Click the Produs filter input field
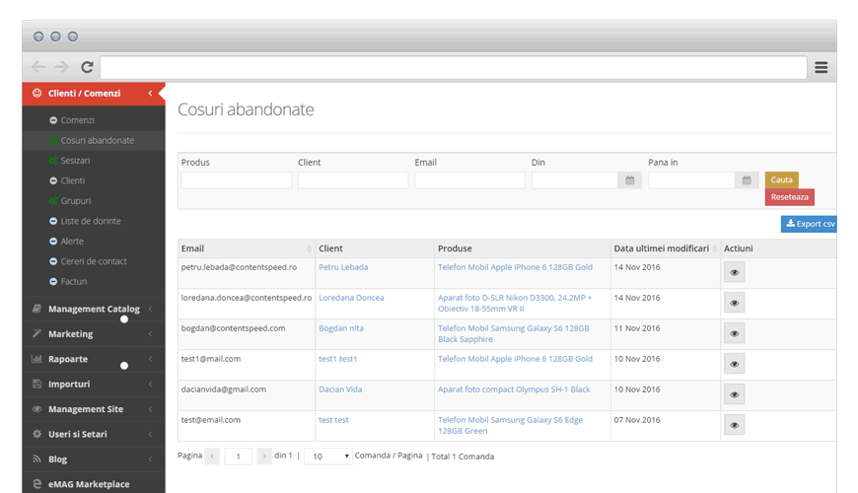The width and height of the screenshot is (858, 493). tap(237, 180)
